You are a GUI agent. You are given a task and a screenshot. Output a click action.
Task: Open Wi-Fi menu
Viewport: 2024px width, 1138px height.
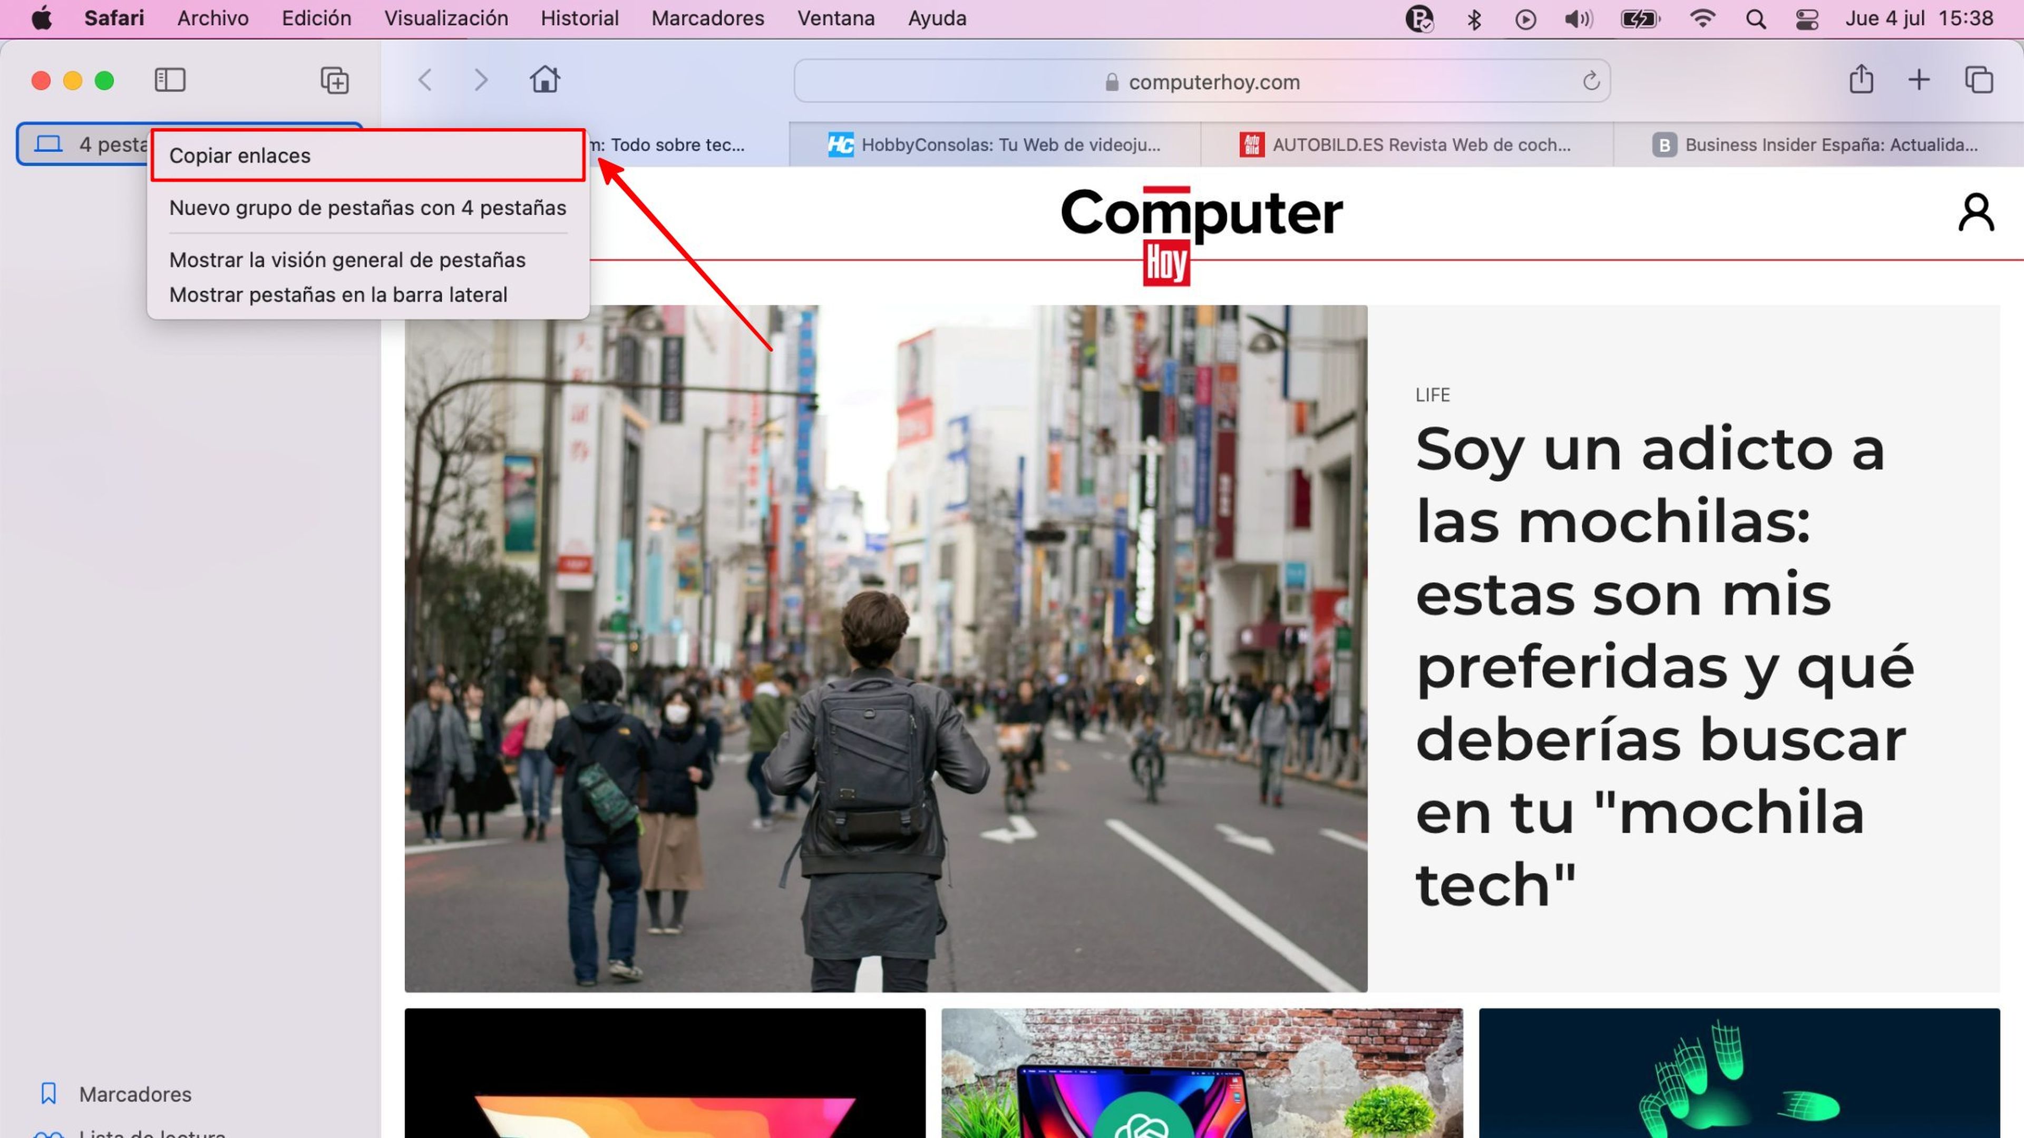pyautogui.click(x=1702, y=18)
